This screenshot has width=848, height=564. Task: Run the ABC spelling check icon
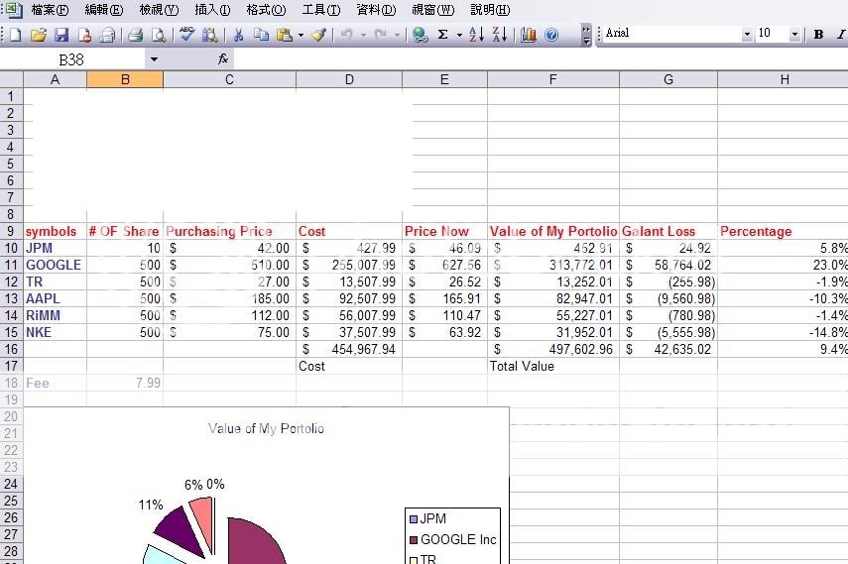(x=186, y=35)
